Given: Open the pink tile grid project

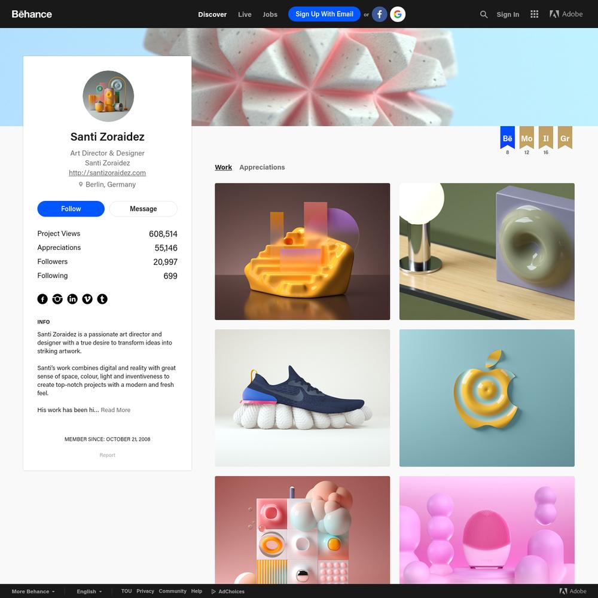Looking at the screenshot, I should pyautogui.click(x=303, y=530).
